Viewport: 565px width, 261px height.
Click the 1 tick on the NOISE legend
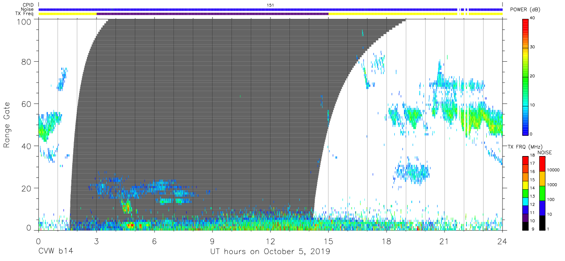pyautogui.click(x=548, y=229)
